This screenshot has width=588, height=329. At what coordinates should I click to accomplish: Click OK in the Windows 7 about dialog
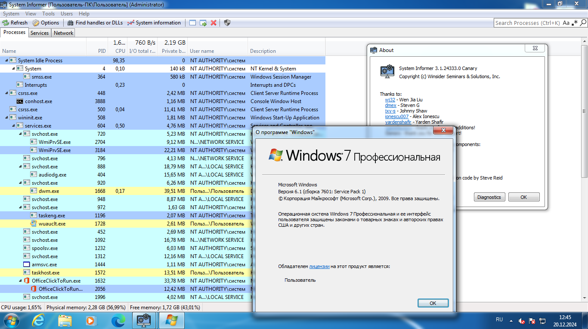click(433, 303)
